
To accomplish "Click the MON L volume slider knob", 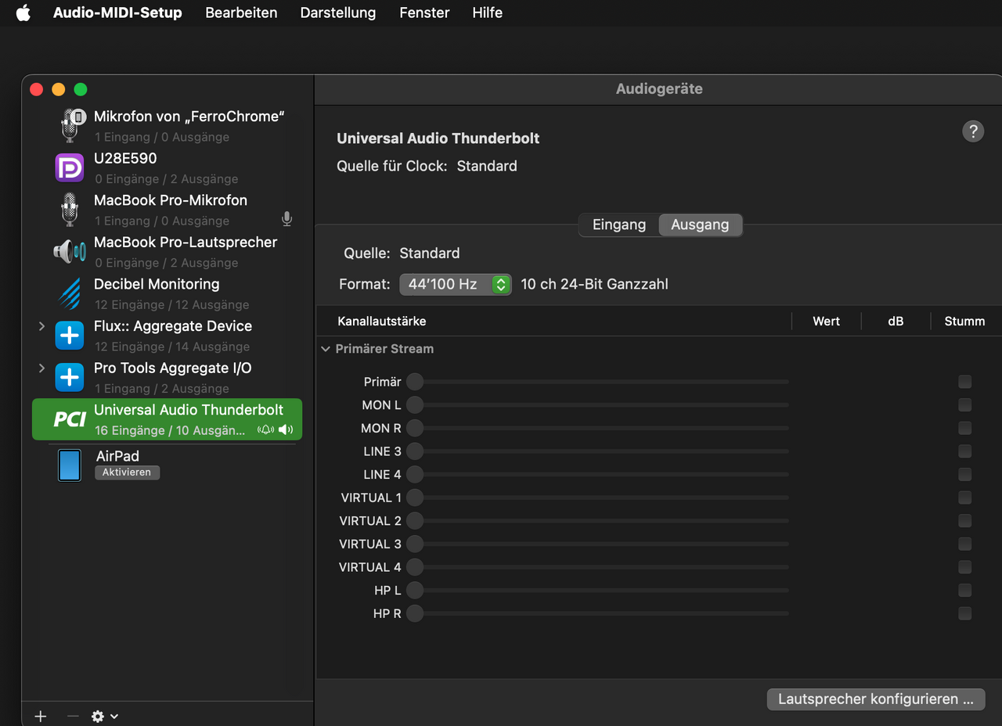I will (x=415, y=404).
